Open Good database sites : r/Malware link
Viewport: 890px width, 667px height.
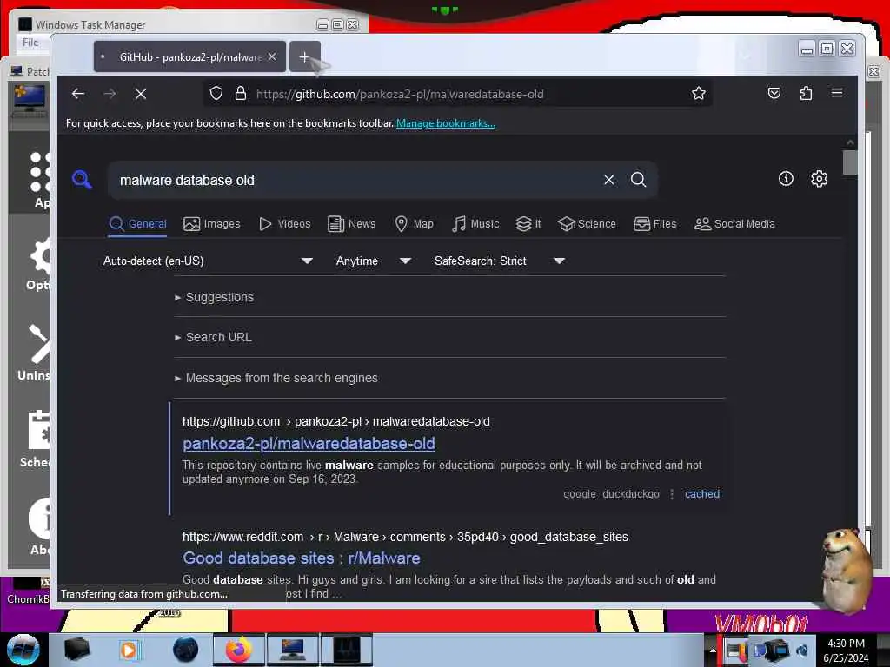click(x=302, y=558)
